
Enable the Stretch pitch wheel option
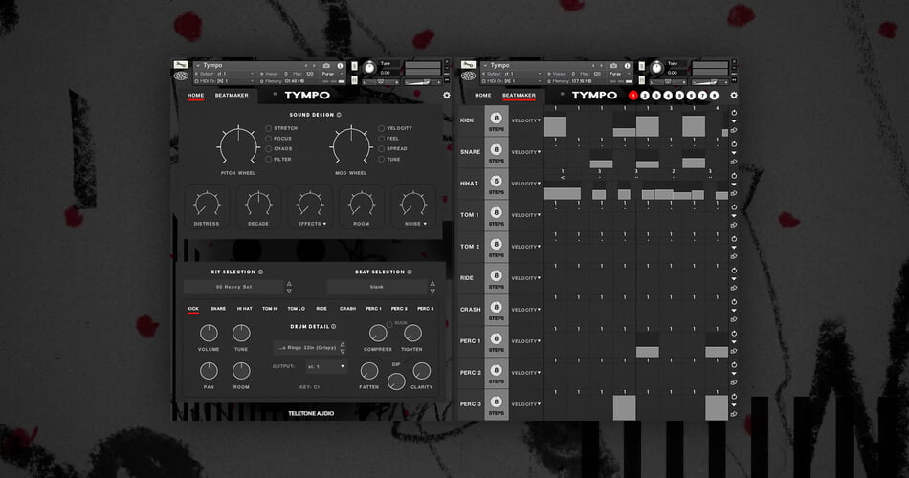269,128
